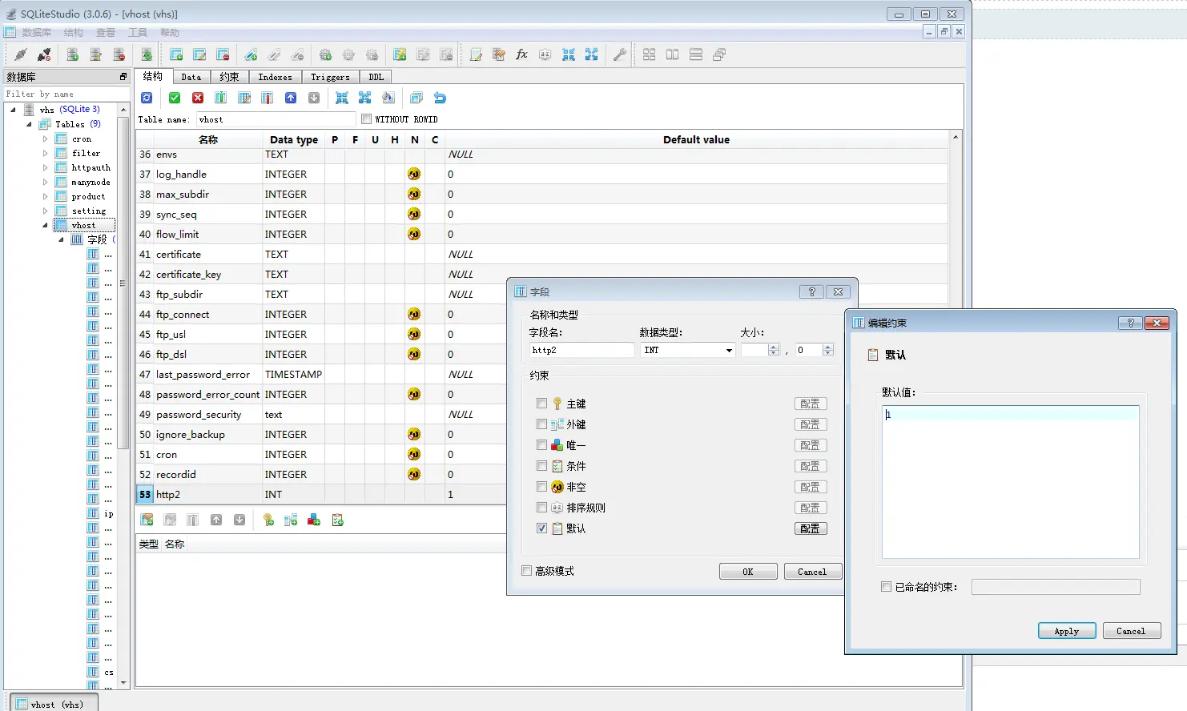Enable the 唯一 unique checkbox
This screenshot has height=711, width=1187.
point(542,445)
